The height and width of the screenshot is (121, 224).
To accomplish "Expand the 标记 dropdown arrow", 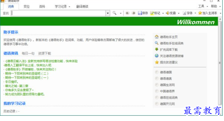I will [163, 13].
